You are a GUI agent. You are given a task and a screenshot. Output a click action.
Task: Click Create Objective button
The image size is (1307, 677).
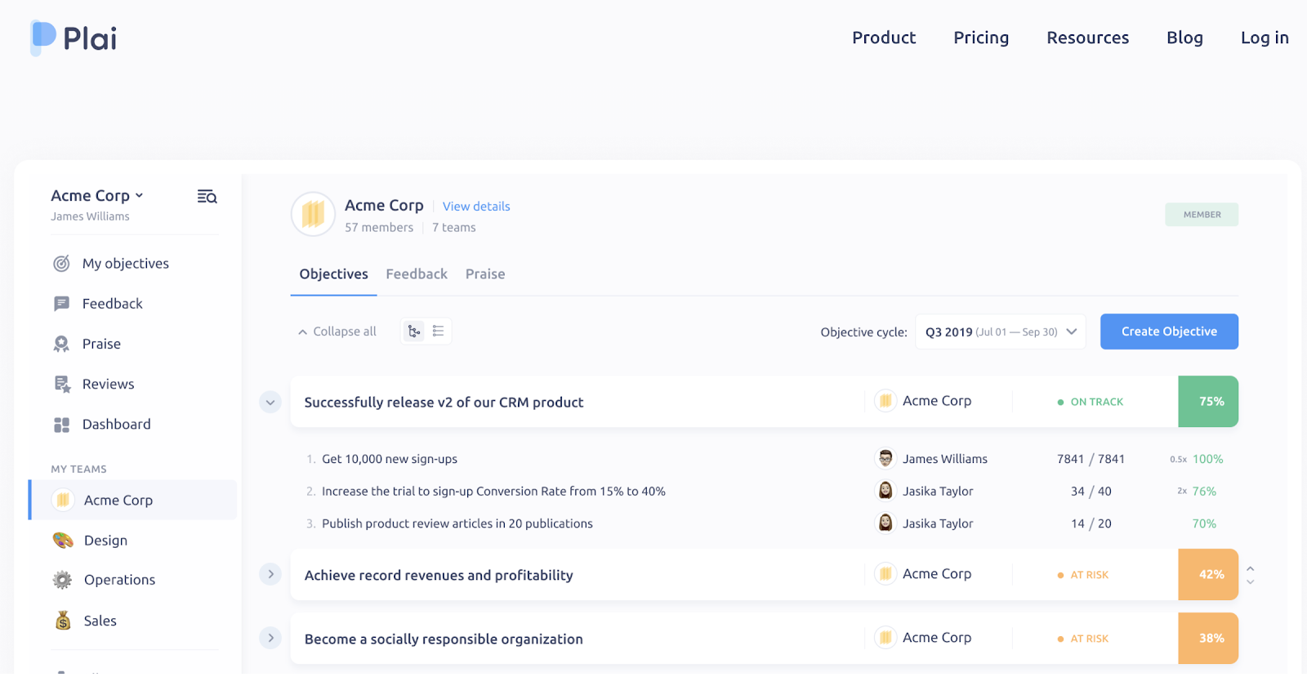(x=1169, y=332)
